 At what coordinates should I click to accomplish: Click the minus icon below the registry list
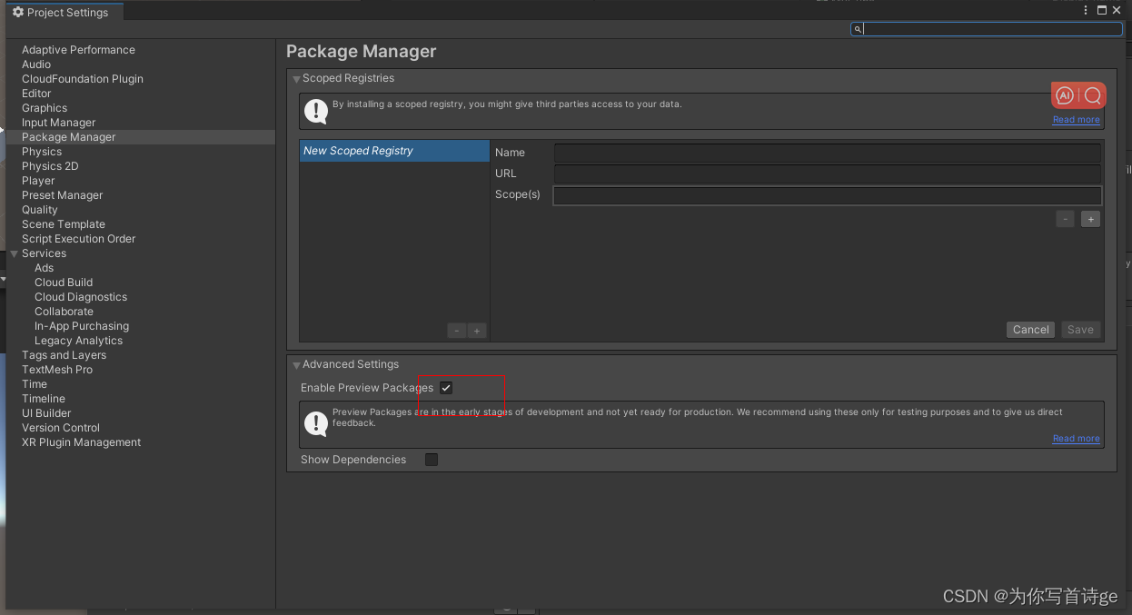[457, 331]
